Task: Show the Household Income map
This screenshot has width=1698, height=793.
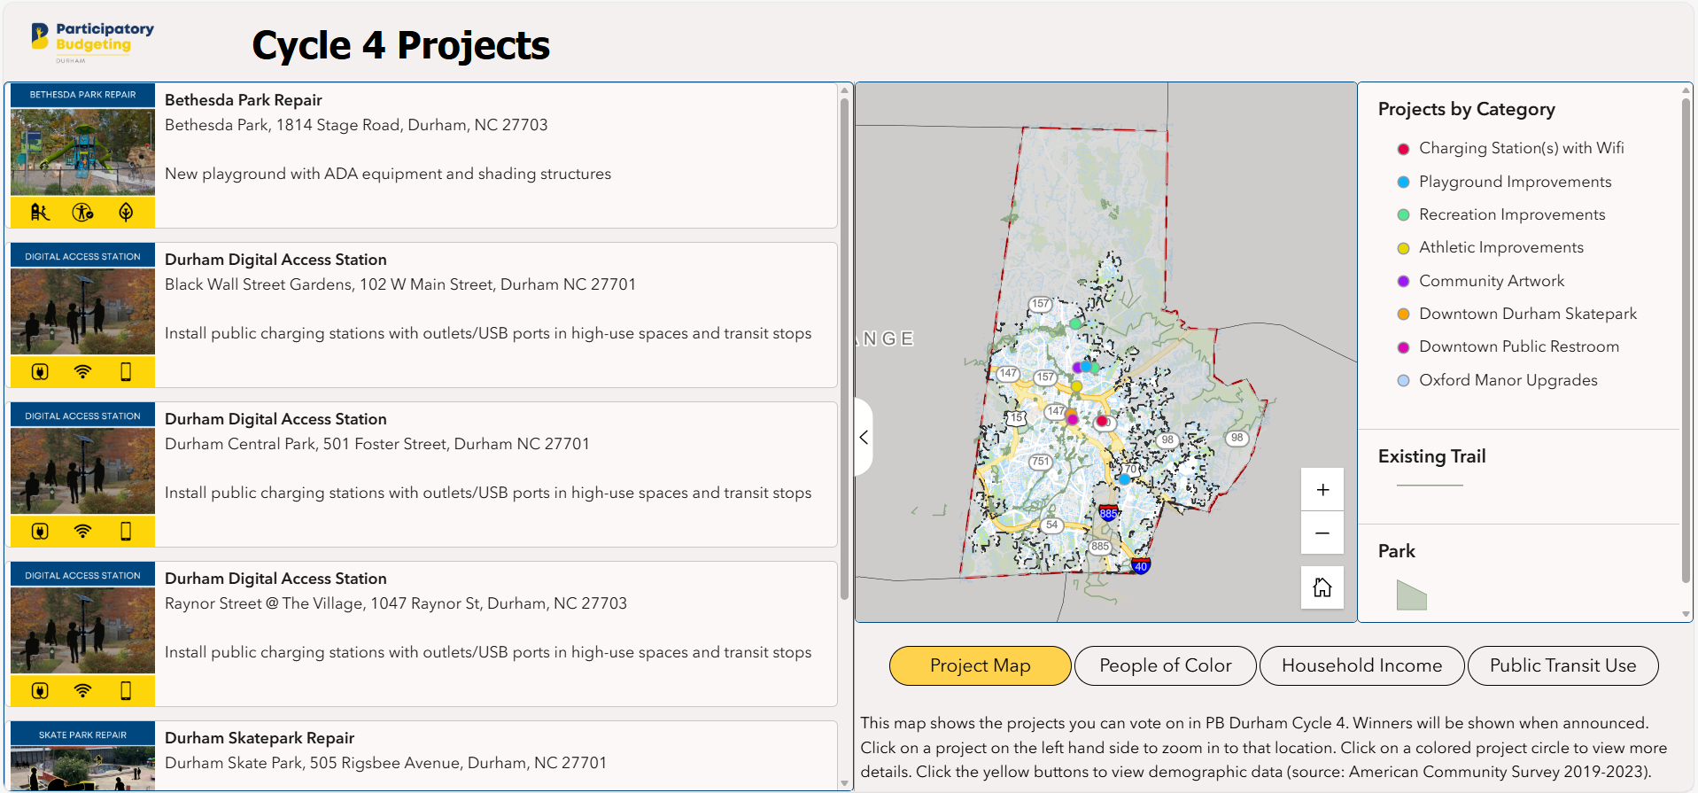Action: 1361,665
